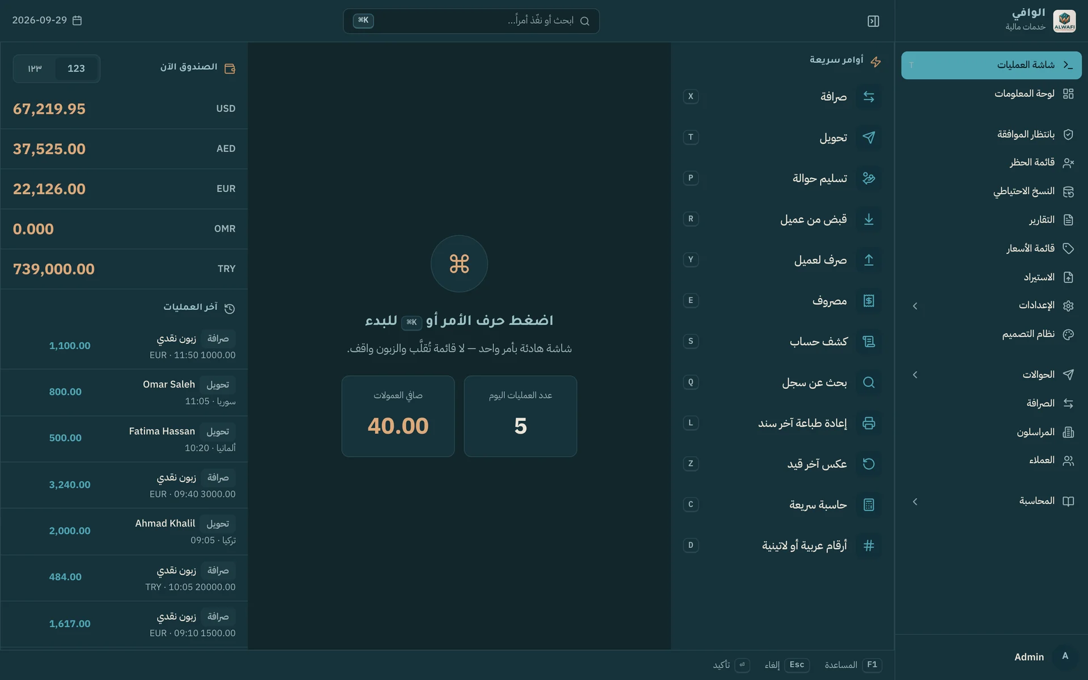
Task: Click the قبض من عميل download arrow icon
Action: coord(869,219)
